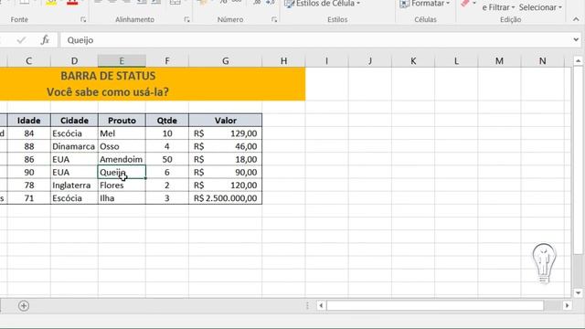Open the Estilos de Célula dropdown

(x=323, y=4)
